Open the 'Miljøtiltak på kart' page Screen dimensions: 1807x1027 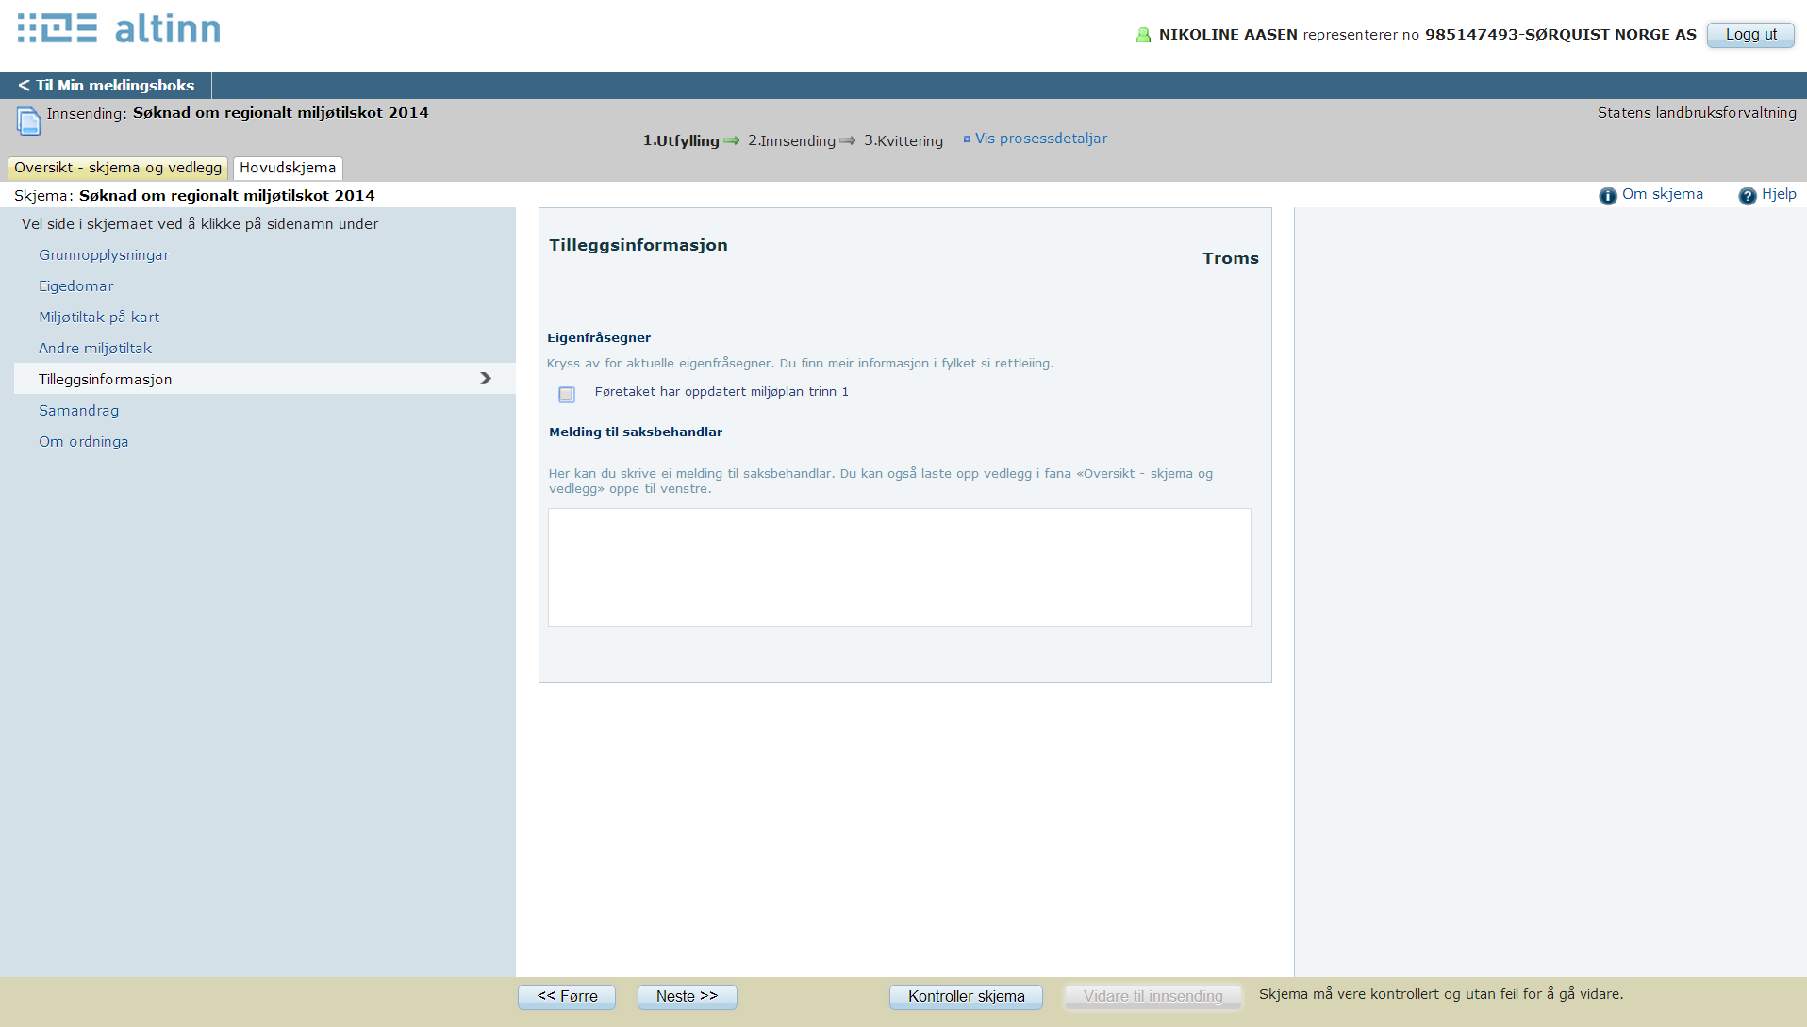click(99, 317)
